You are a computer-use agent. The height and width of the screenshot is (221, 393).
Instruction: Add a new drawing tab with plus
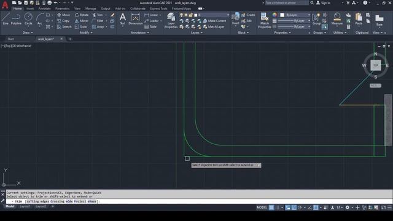(x=70, y=39)
